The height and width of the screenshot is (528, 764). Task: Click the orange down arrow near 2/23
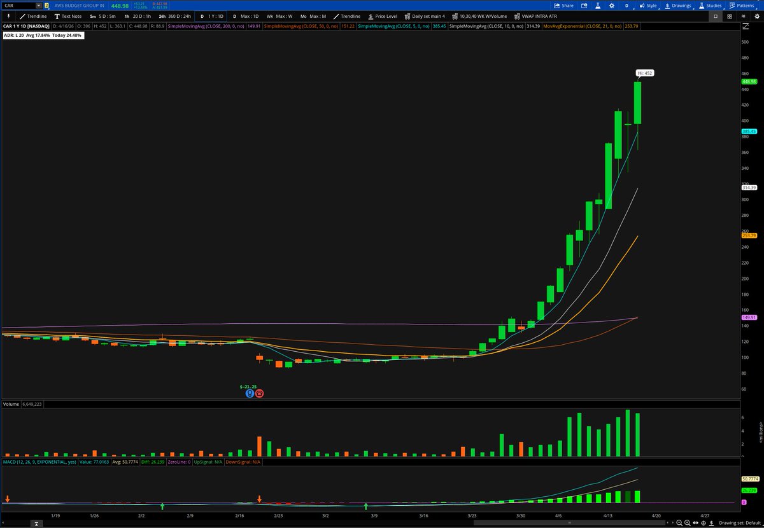click(259, 499)
